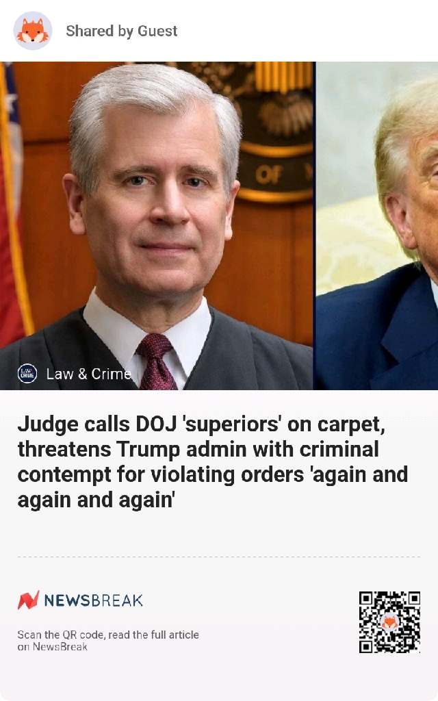The width and height of the screenshot is (438, 701).
Task: Click the red NewsBreak N logo icon
Action: [29, 600]
